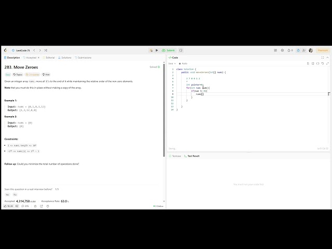Image resolution: width=332 pixels, height=249 pixels.
Task: Switch to the Editorial tab
Action: click(49, 58)
